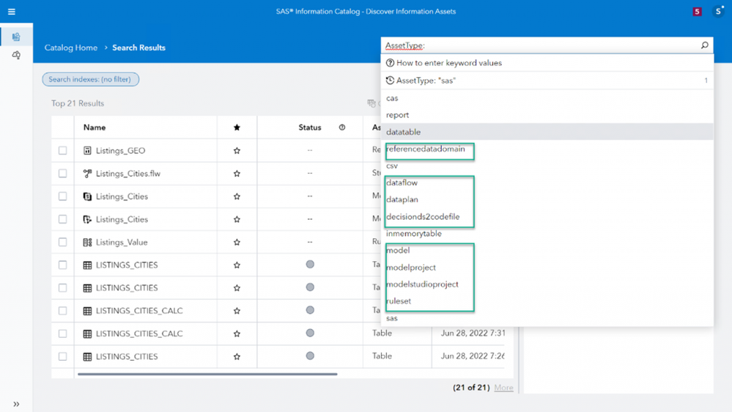Click the More link under results
Screen dimensions: 732x412
click(503, 388)
